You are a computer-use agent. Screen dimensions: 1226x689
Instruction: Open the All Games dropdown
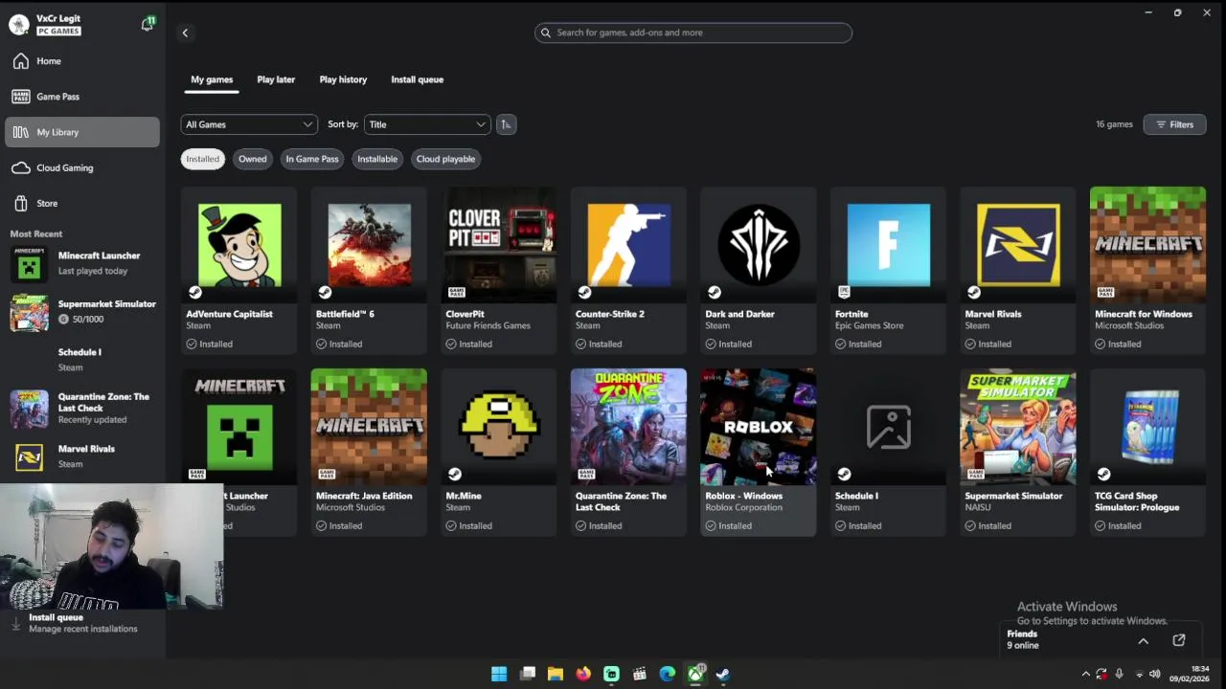(x=249, y=124)
